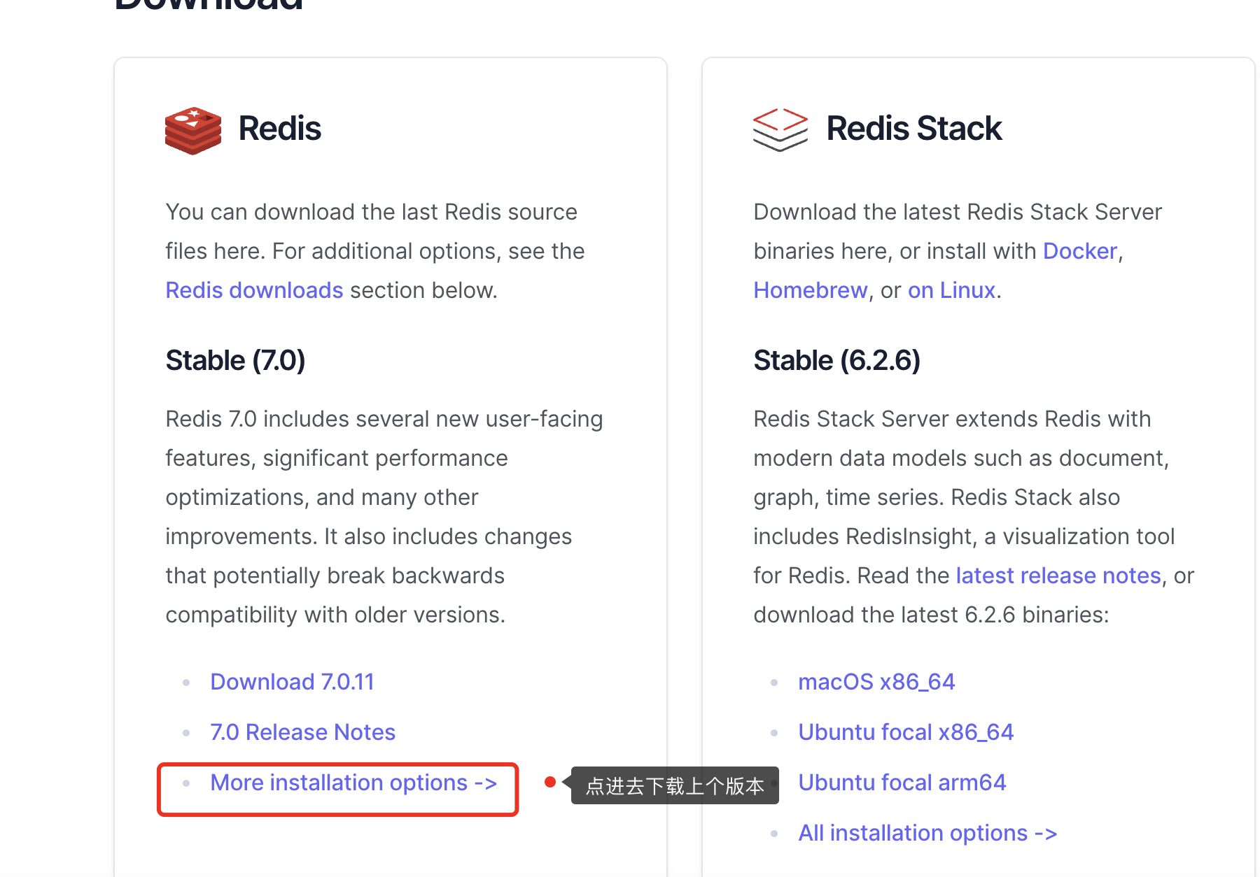The width and height of the screenshot is (1260, 877).
Task: Click the Stable (6.2.6) heading
Action: (837, 361)
